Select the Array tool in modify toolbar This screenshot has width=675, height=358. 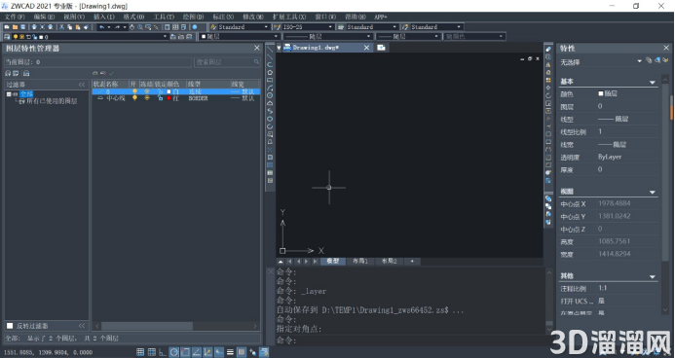pyautogui.click(x=548, y=80)
